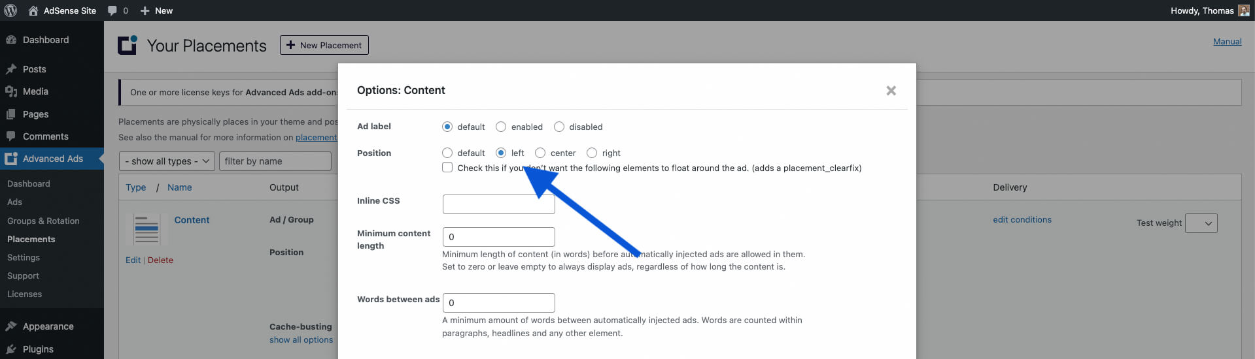Go to Groups & Rotation submenu

[43, 221]
